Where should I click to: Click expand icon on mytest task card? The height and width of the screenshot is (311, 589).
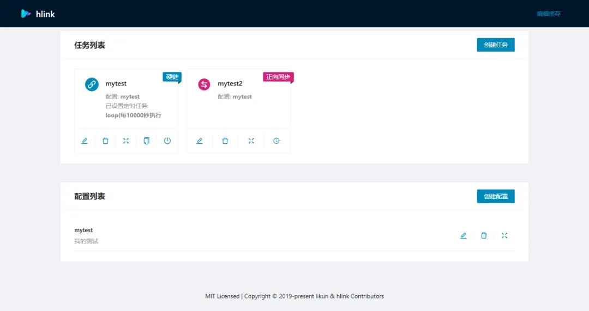pyautogui.click(x=126, y=141)
